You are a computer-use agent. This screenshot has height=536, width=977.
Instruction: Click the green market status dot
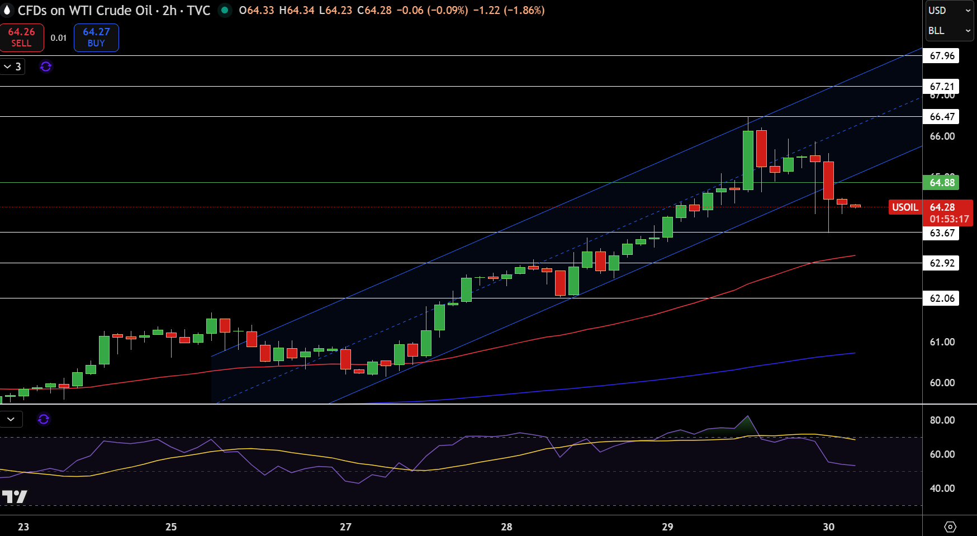[225, 10]
